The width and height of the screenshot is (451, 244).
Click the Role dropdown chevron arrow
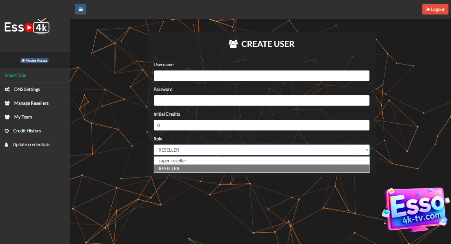coord(366,150)
